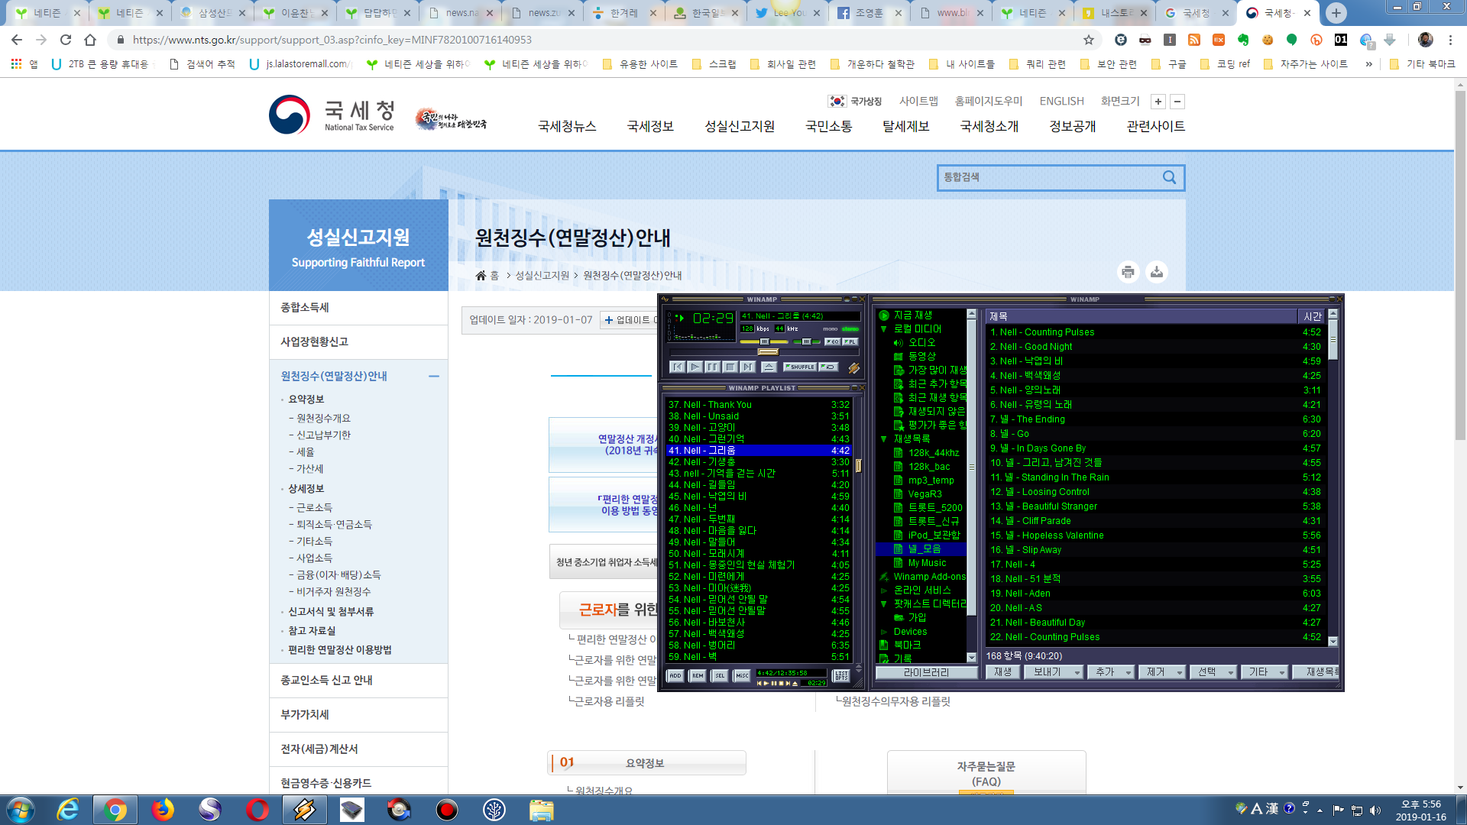Click the print icon on the page
The height and width of the screenshot is (825, 1467).
click(x=1128, y=272)
